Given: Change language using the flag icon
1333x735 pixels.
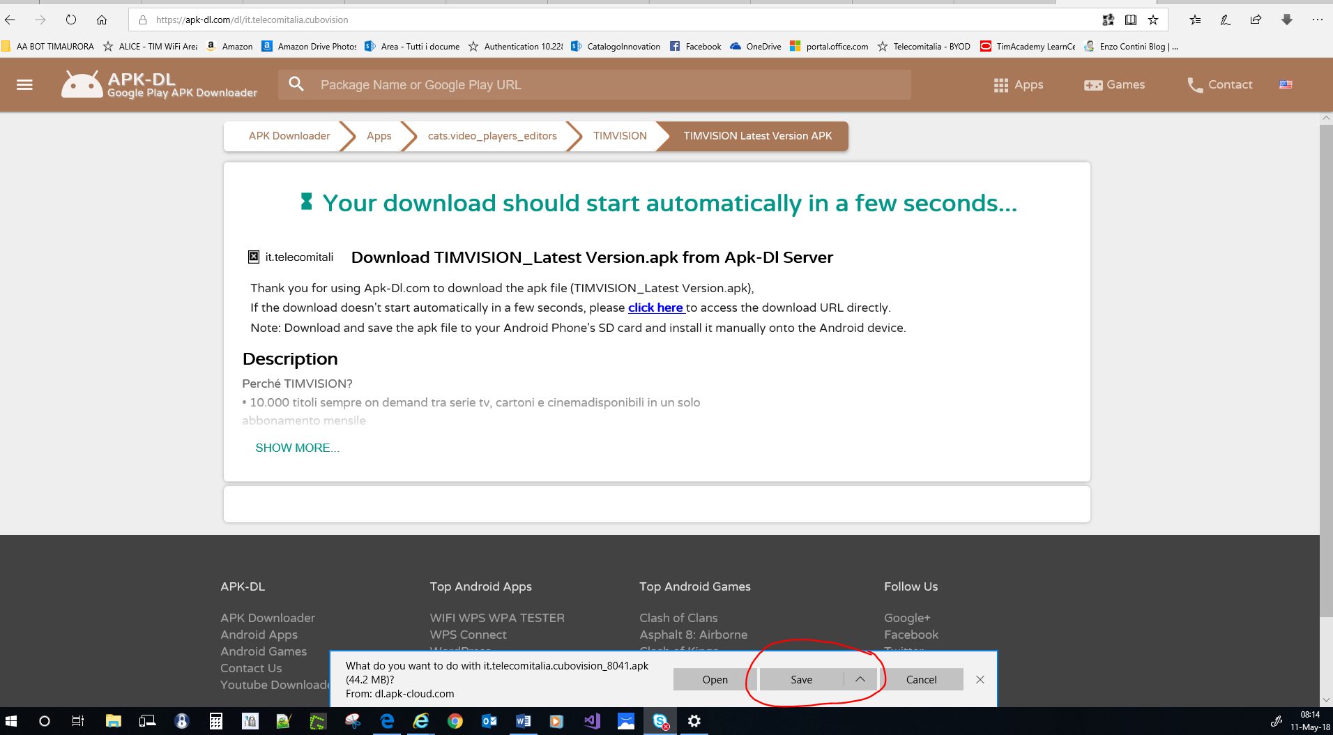Looking at the screenshot, I should click(x=1286, y=84).
